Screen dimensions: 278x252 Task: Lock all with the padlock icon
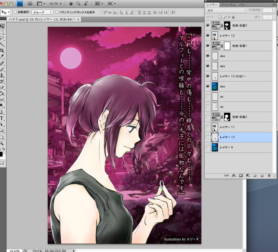click(233, 17)
